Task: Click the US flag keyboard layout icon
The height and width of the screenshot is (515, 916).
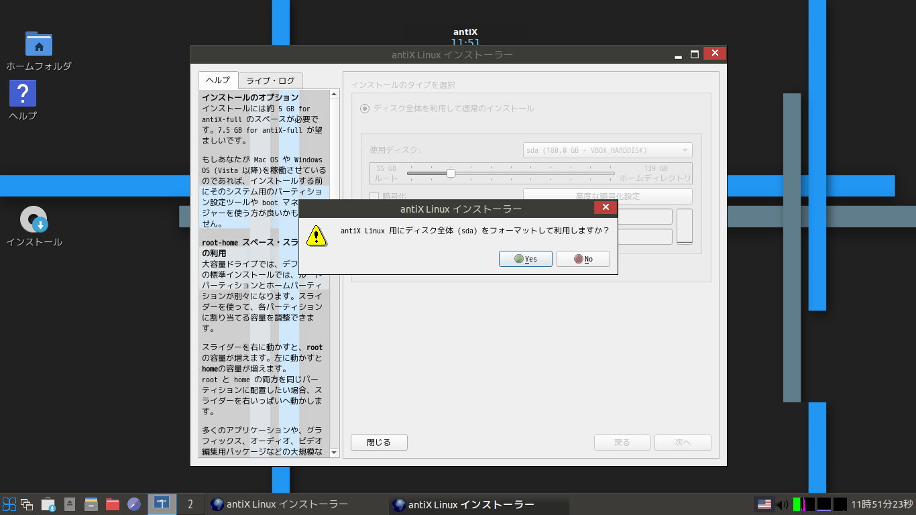Action: [764, 504]
